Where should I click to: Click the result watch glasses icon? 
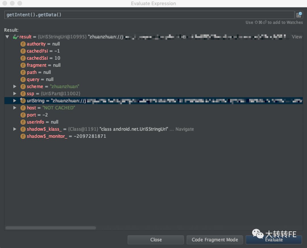pyautogui.click(x=15, y=37)
